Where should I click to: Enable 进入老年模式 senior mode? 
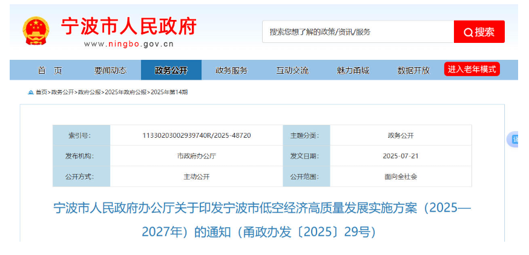pyautogui.click(x=471, y=69)
